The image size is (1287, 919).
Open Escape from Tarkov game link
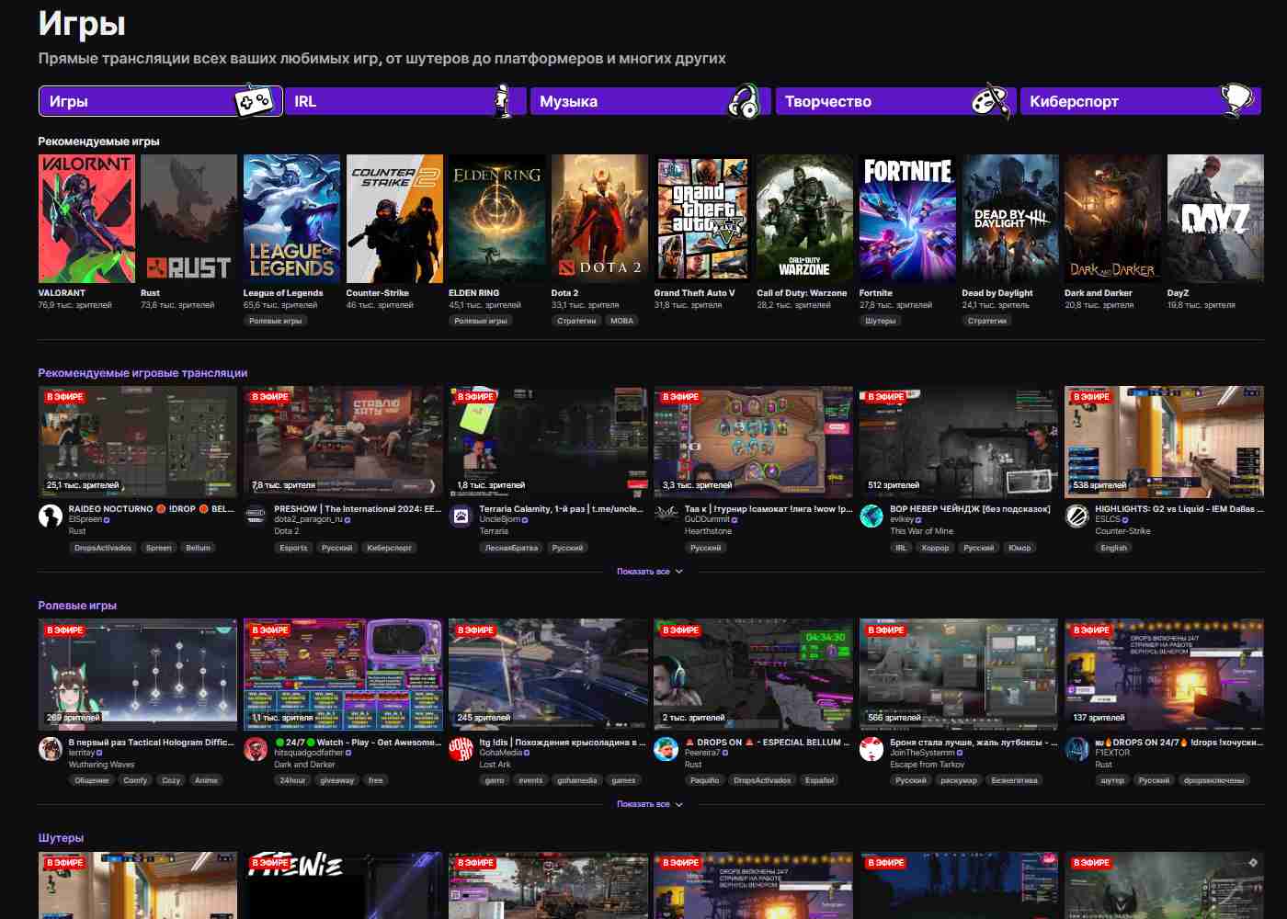[927, 764]
